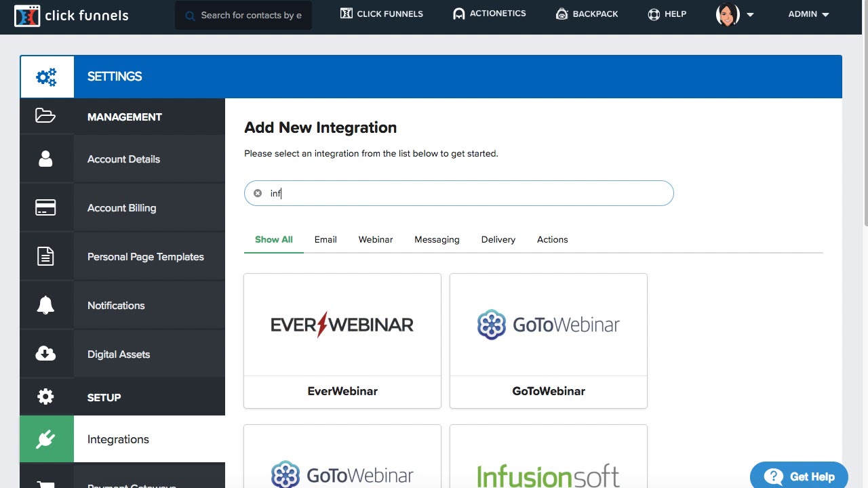The height and width of the screenshot is (488, 868).
Task: Select the EverWebinar integration card
Action: pyautogui.click(x=342, y=341)
